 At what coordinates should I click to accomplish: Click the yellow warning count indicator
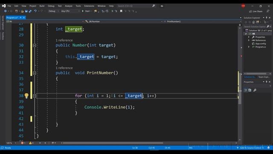point(31,143)
